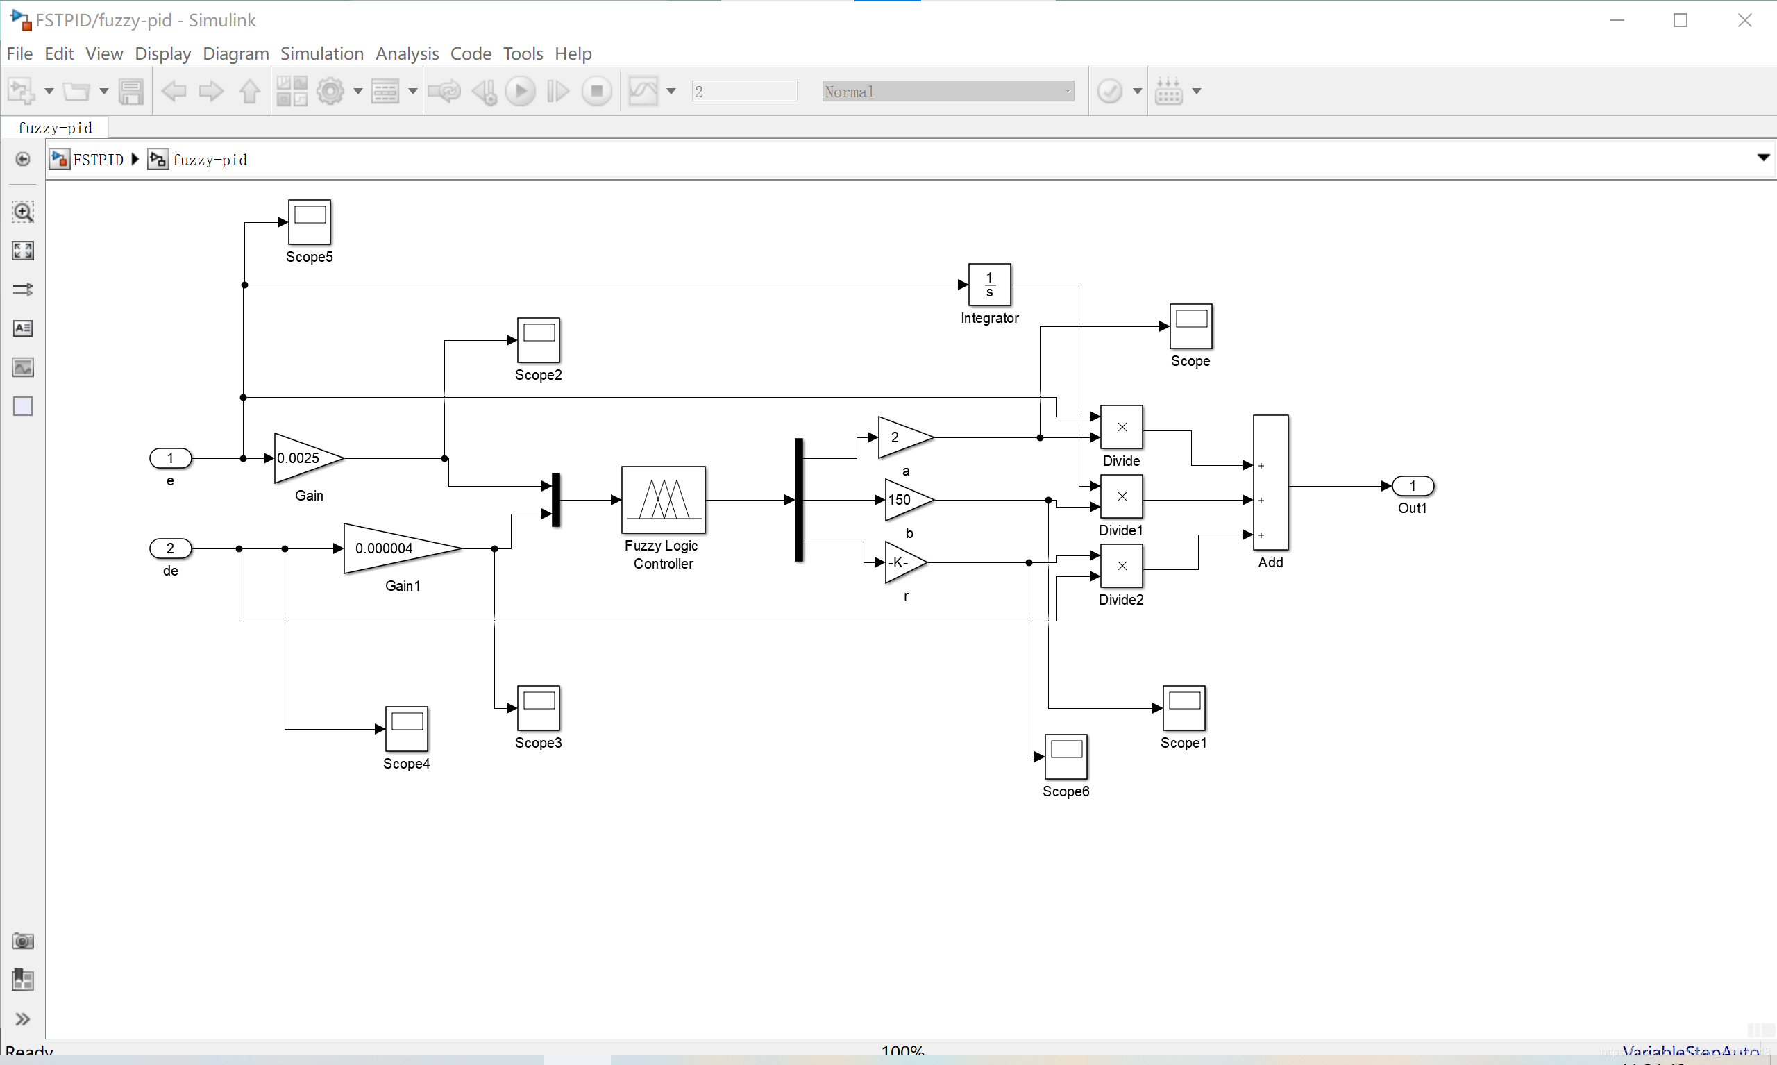Click the New Model toolbar icon
Viewport: 1777px width, 1065px height.
pyautogui.click(x=21, y=91)
